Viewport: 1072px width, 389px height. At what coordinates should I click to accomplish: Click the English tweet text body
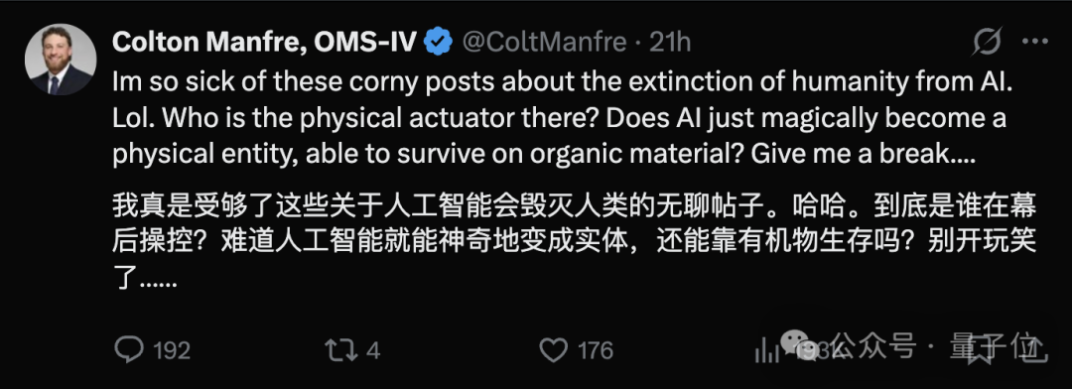559,119
